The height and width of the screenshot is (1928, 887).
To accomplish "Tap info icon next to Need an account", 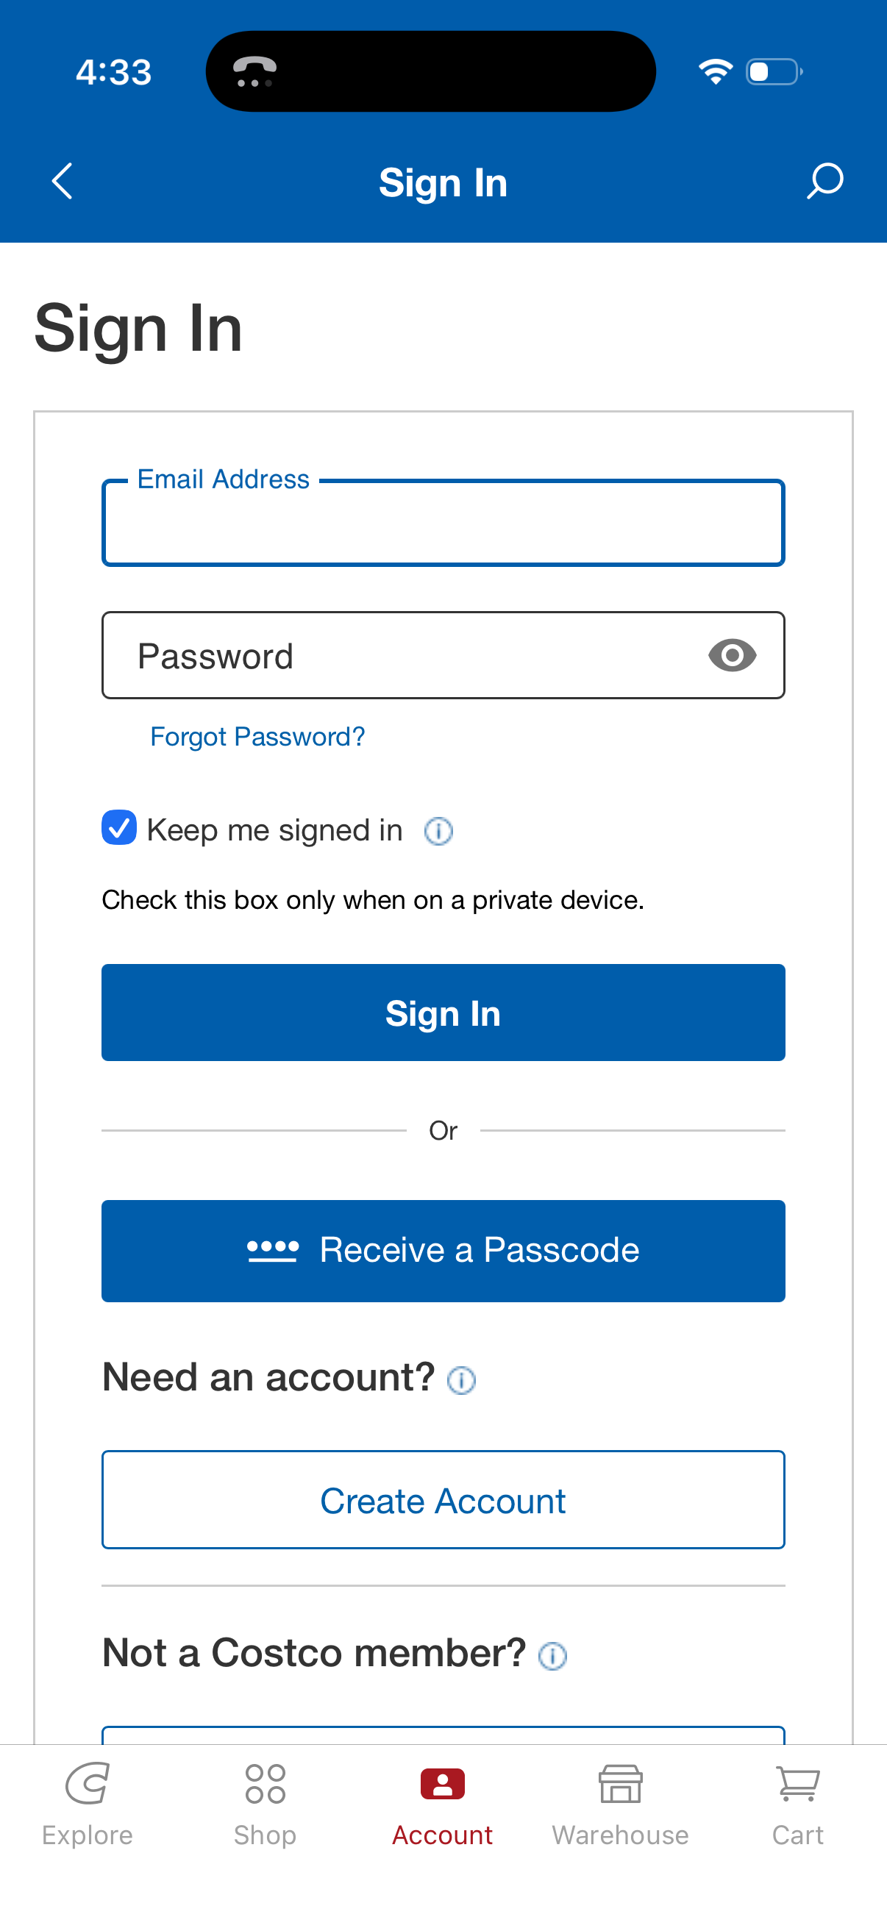I will pos(461,1380).
